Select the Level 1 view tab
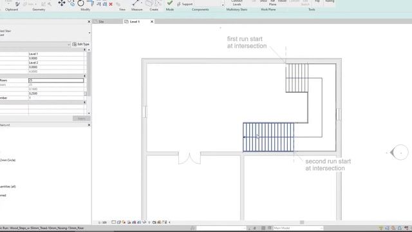Screen dimensions: 412x232 pos(135,21)
